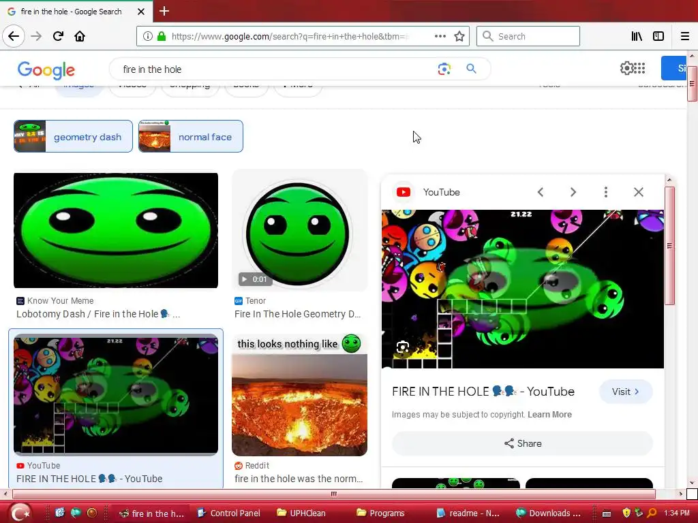Click the page vertical scrollbar thumb
This screenshot has height=523, width=698.
tap(692, 84)
